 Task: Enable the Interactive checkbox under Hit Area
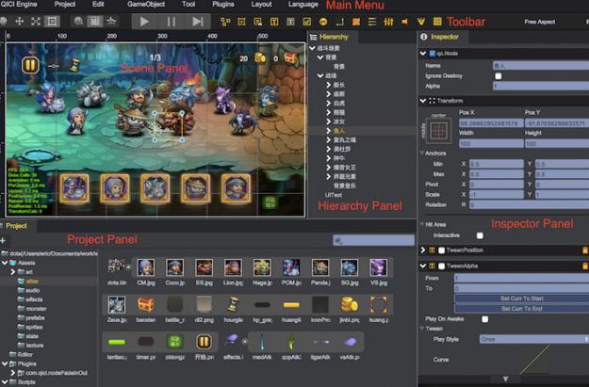click(480, 235)
